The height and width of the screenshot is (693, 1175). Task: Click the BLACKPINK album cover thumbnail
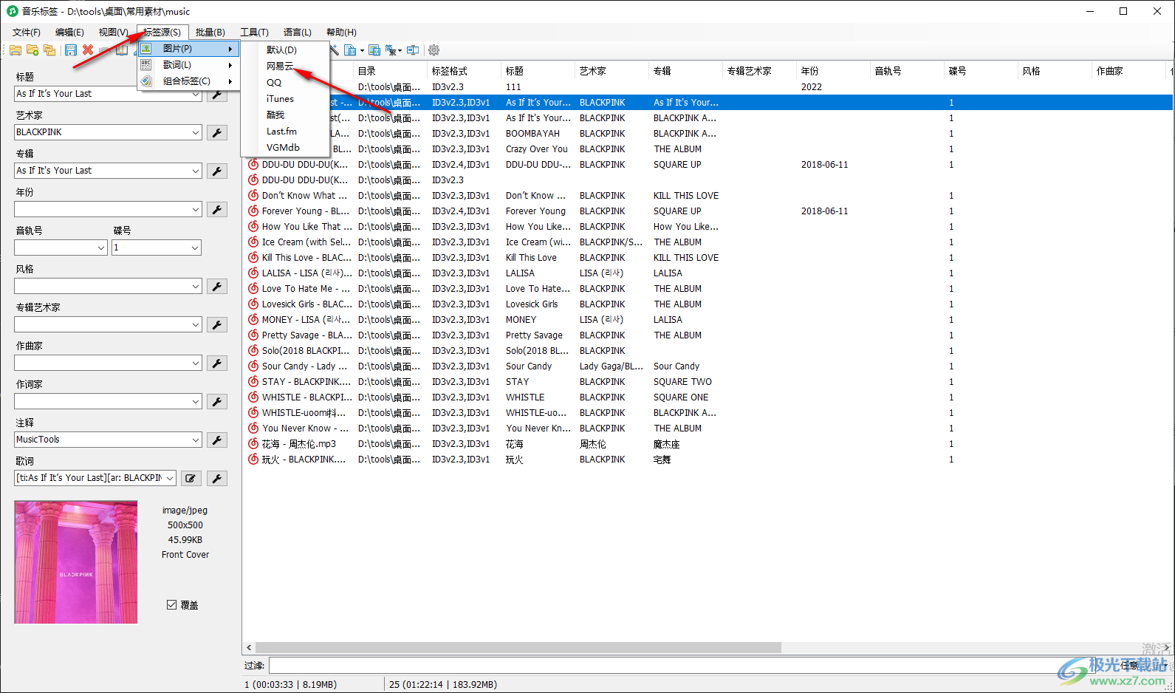point(76,562)
